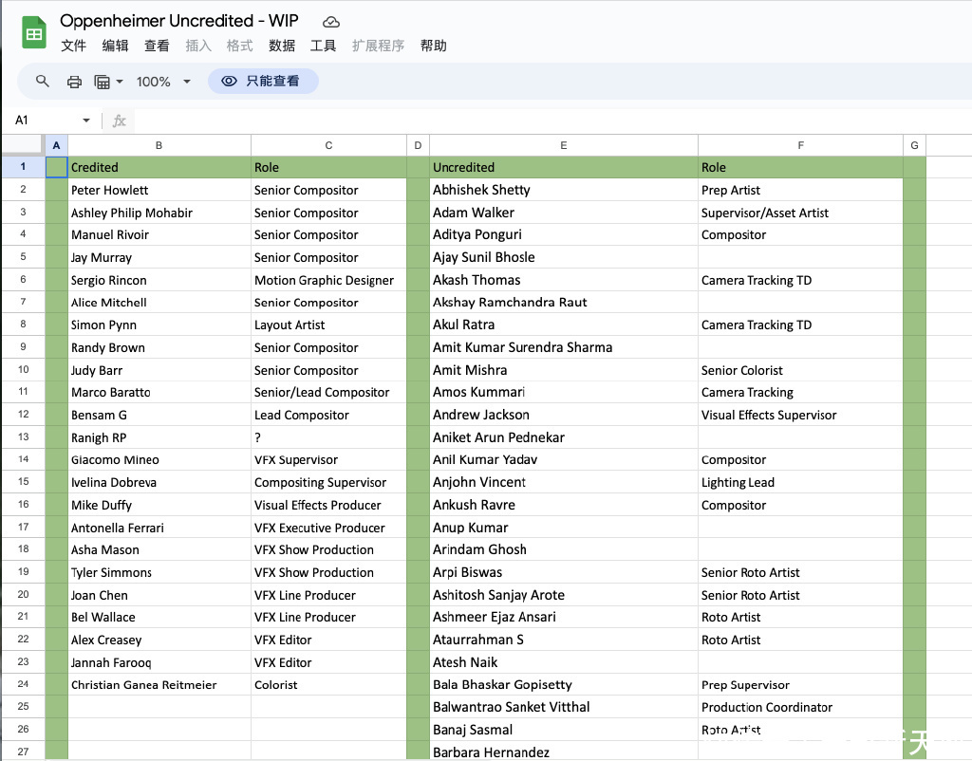Click the document title Oppenheimer Uncredited - WIP

point(183,21)
